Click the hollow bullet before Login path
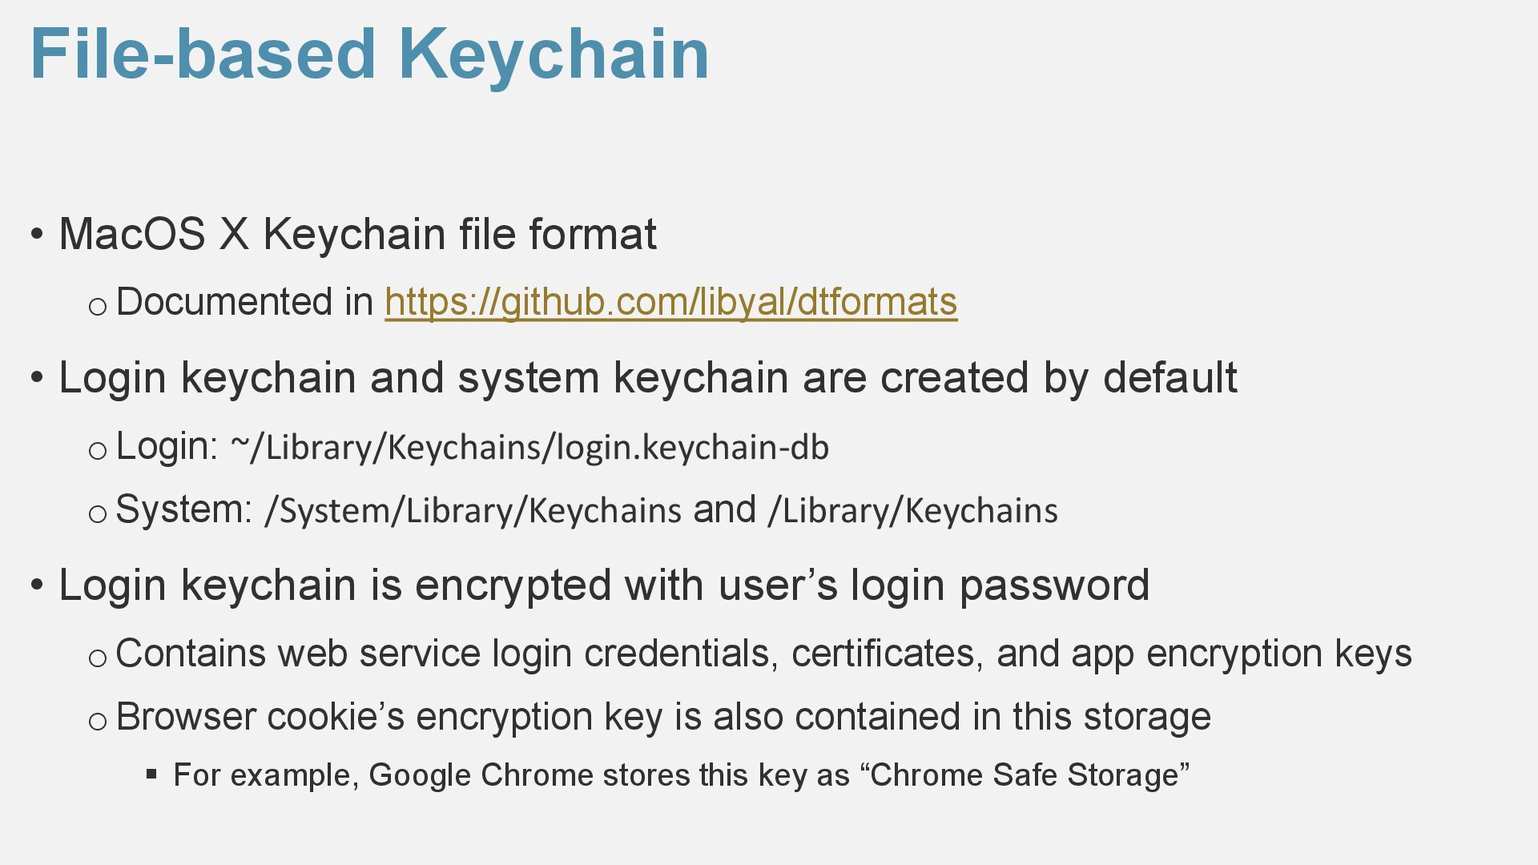 (x=97, y=450)
